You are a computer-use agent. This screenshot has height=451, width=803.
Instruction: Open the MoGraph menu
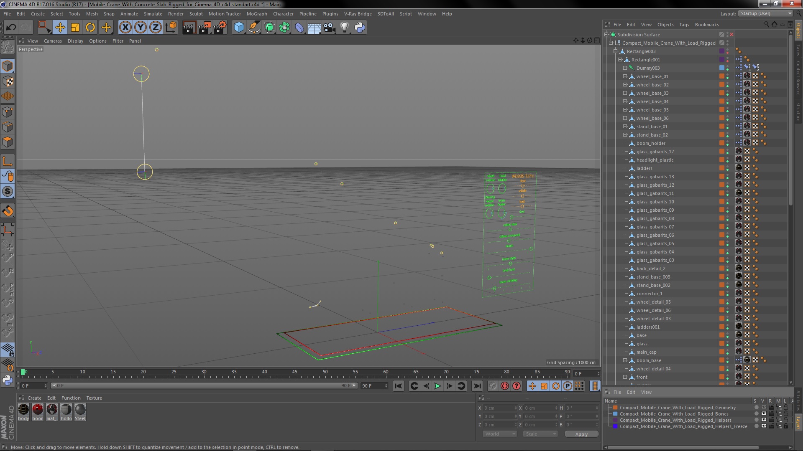(x=256, y=14)
